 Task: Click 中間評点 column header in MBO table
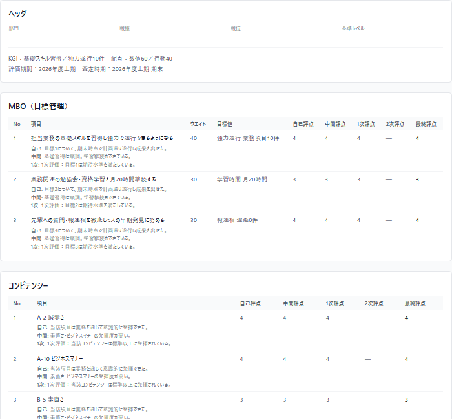click(335, 124)
